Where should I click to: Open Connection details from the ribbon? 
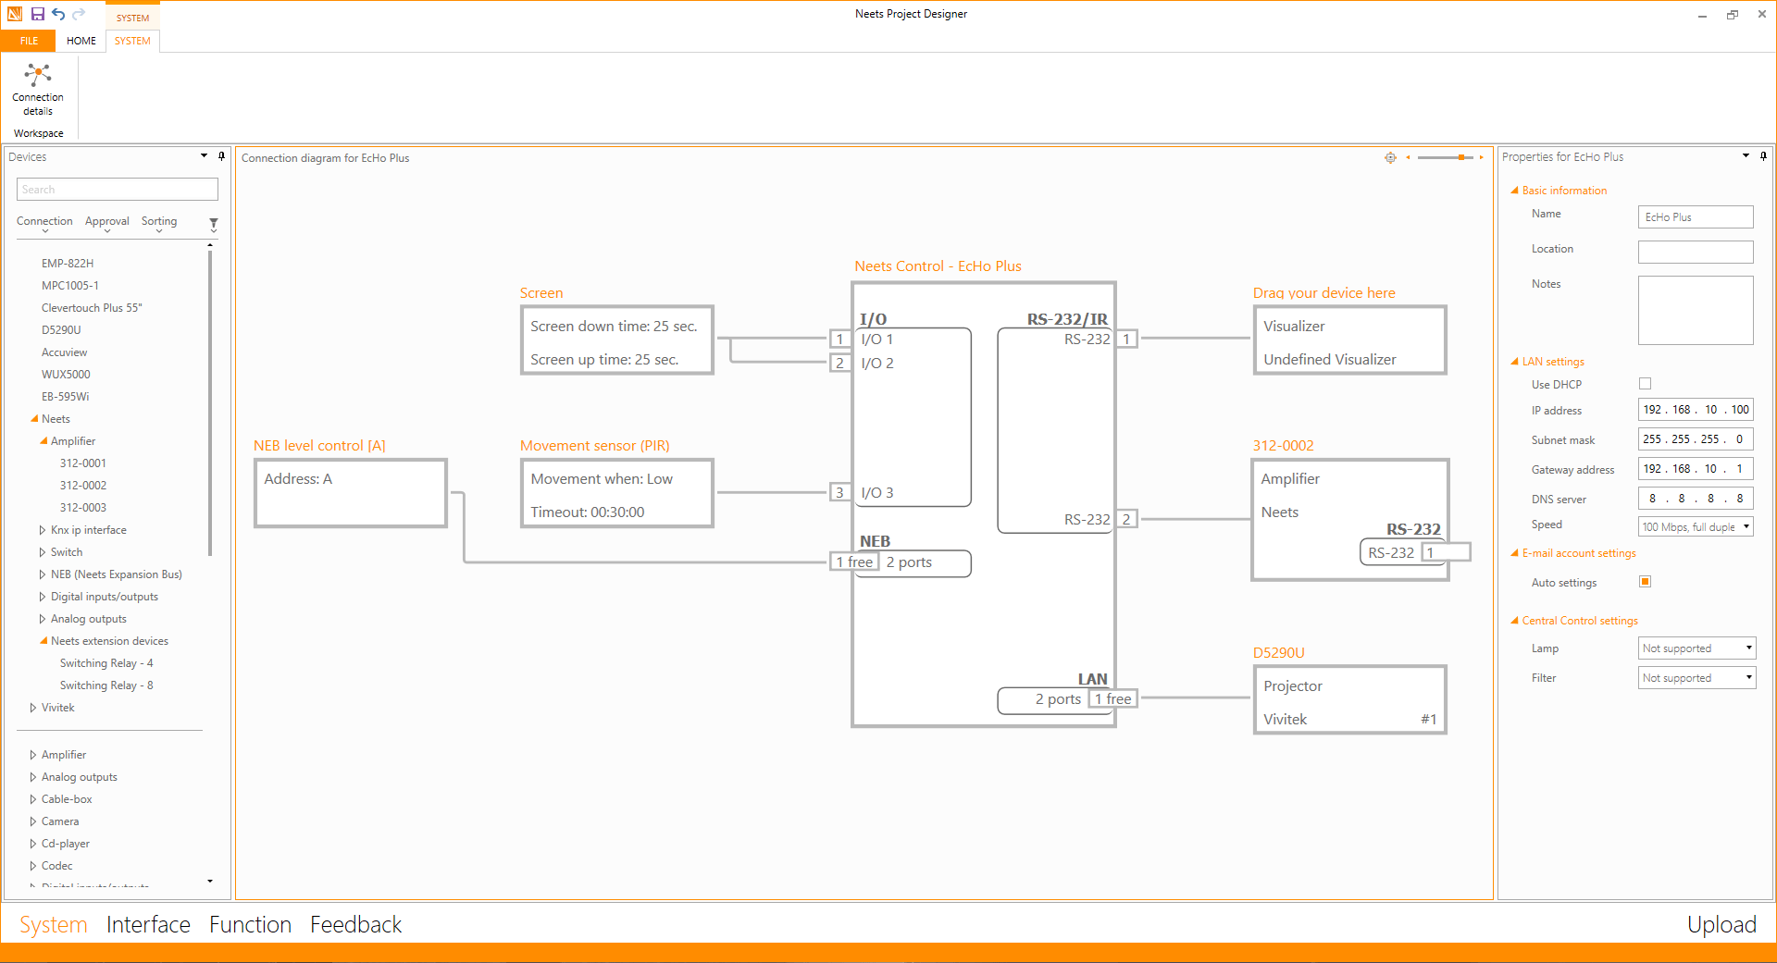pos(38,89)
